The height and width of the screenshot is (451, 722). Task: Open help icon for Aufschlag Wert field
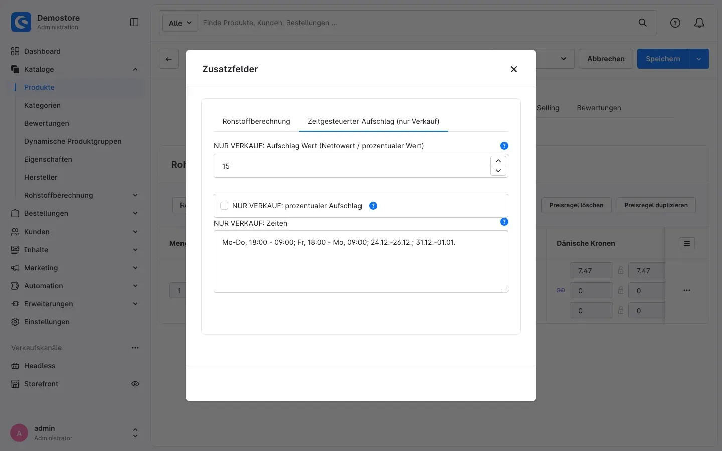pos(504,146)
